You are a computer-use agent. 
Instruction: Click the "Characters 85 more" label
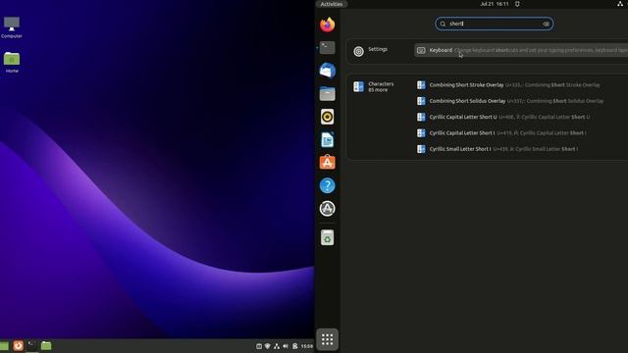381,87
